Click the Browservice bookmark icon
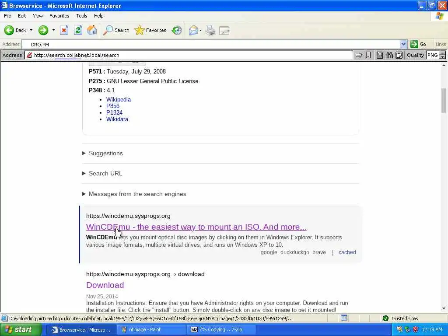Screen dimensions: 448x336 click(368, 55)
